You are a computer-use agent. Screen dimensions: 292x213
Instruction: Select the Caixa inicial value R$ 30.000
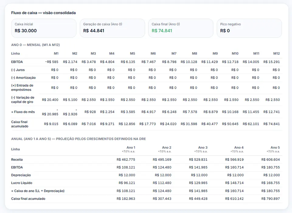click(x=26, y=30)
